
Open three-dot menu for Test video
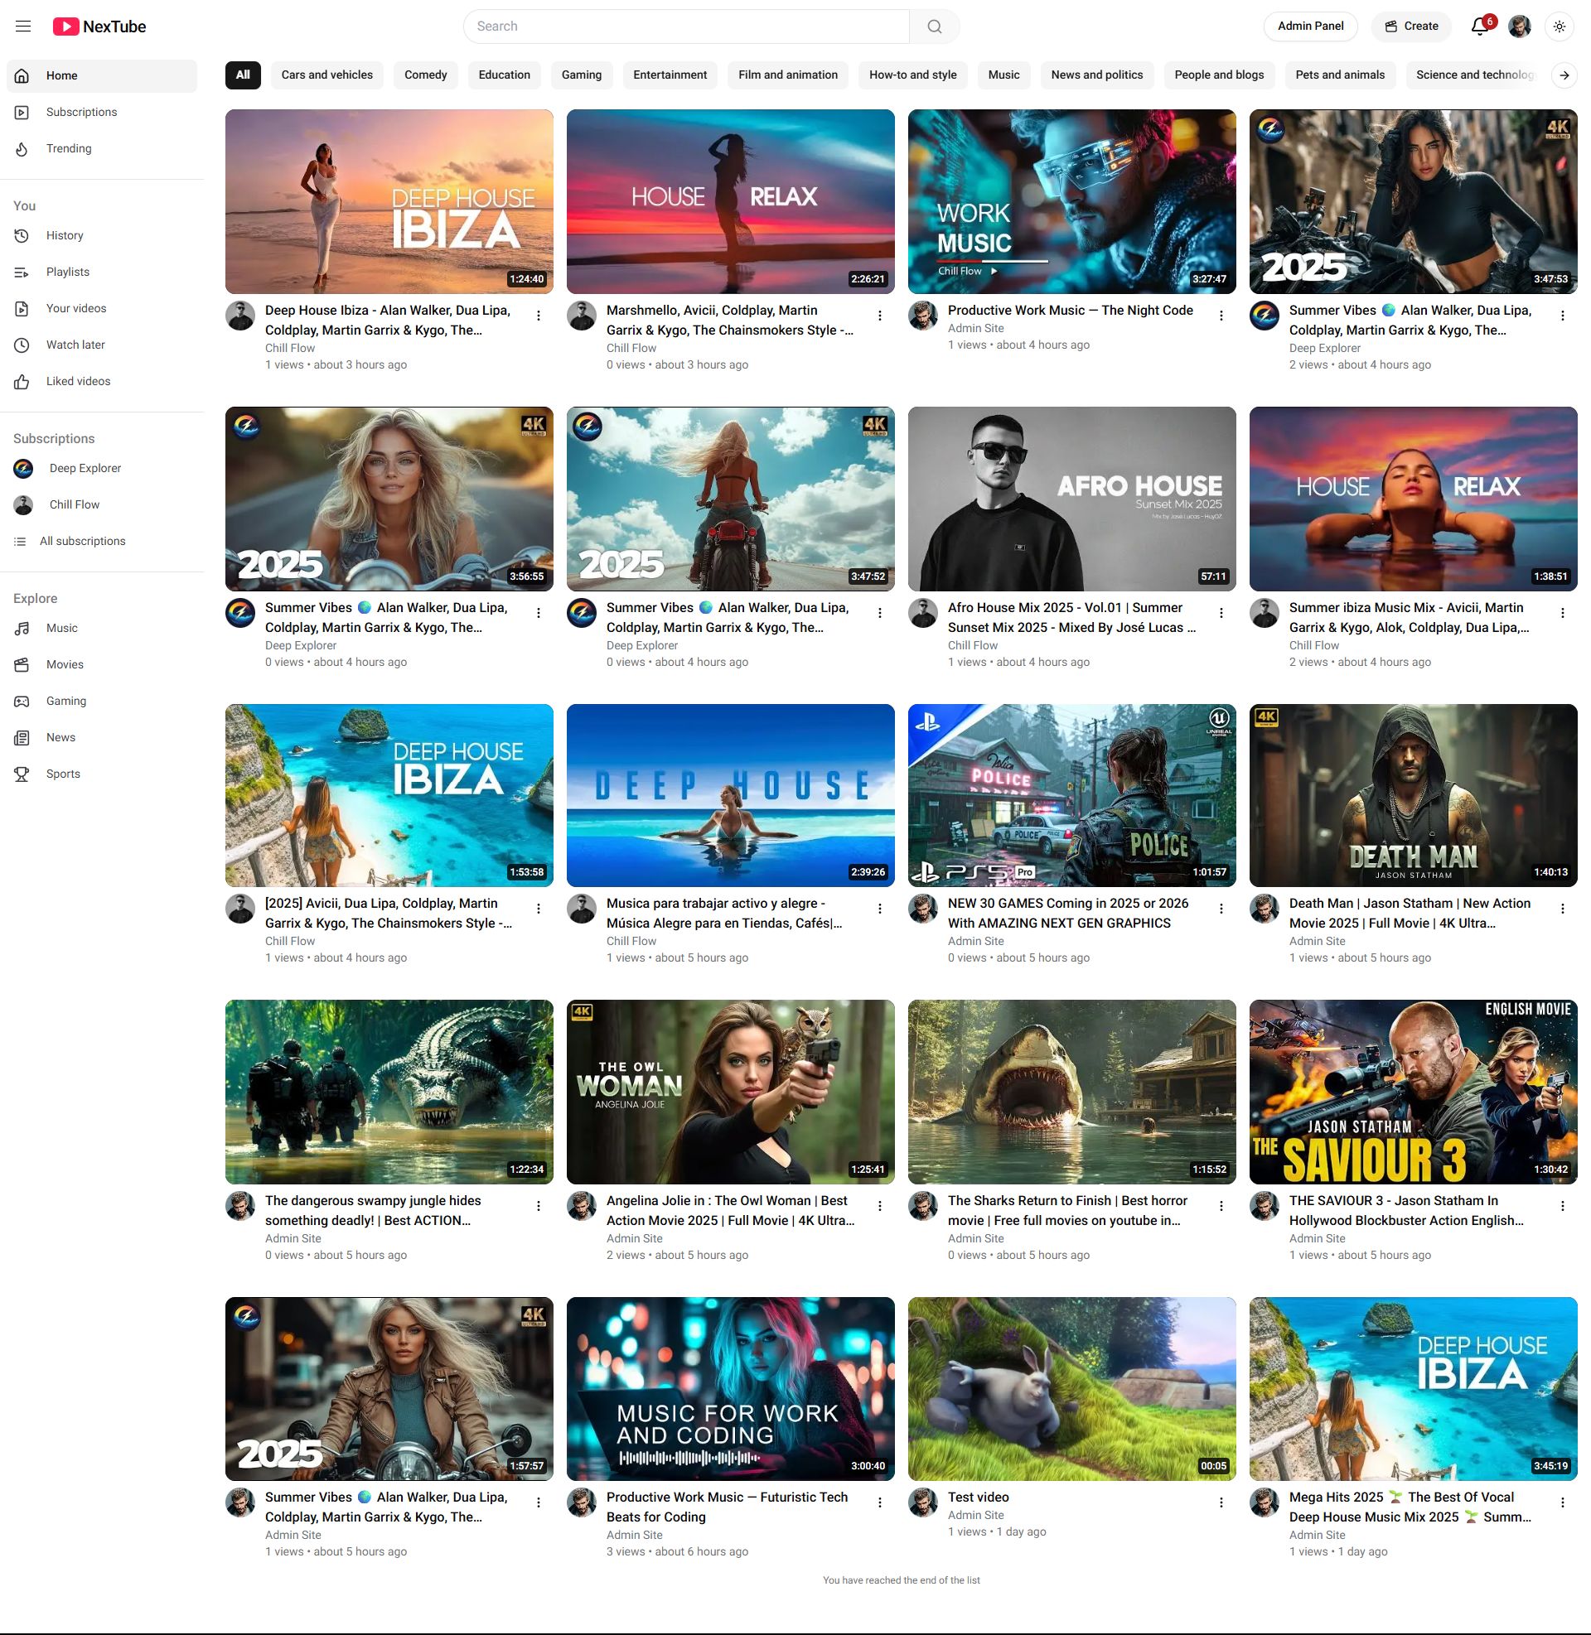coord(1221,1502)
